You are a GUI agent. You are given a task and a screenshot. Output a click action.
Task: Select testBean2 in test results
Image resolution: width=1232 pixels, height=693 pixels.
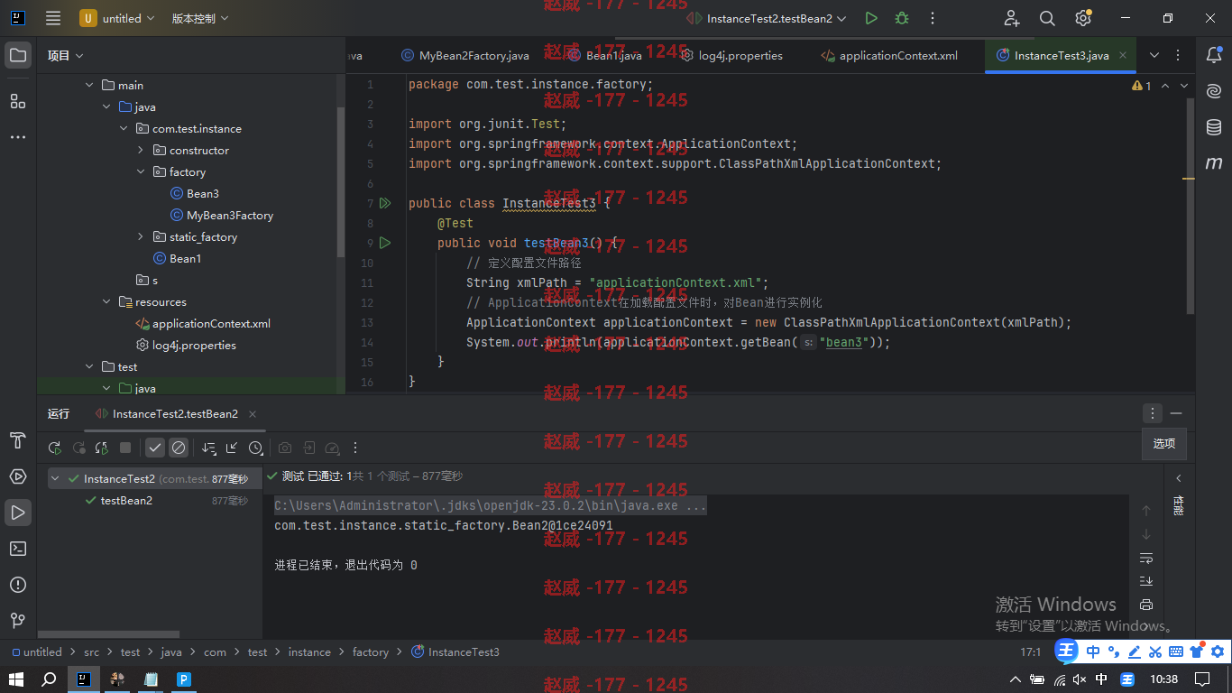coord(126,500)
